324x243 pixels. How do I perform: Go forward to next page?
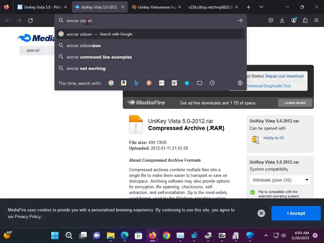tap(19, 21)
